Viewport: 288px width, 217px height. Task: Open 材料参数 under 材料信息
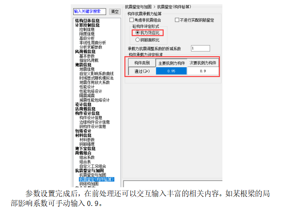pos(87,140)
